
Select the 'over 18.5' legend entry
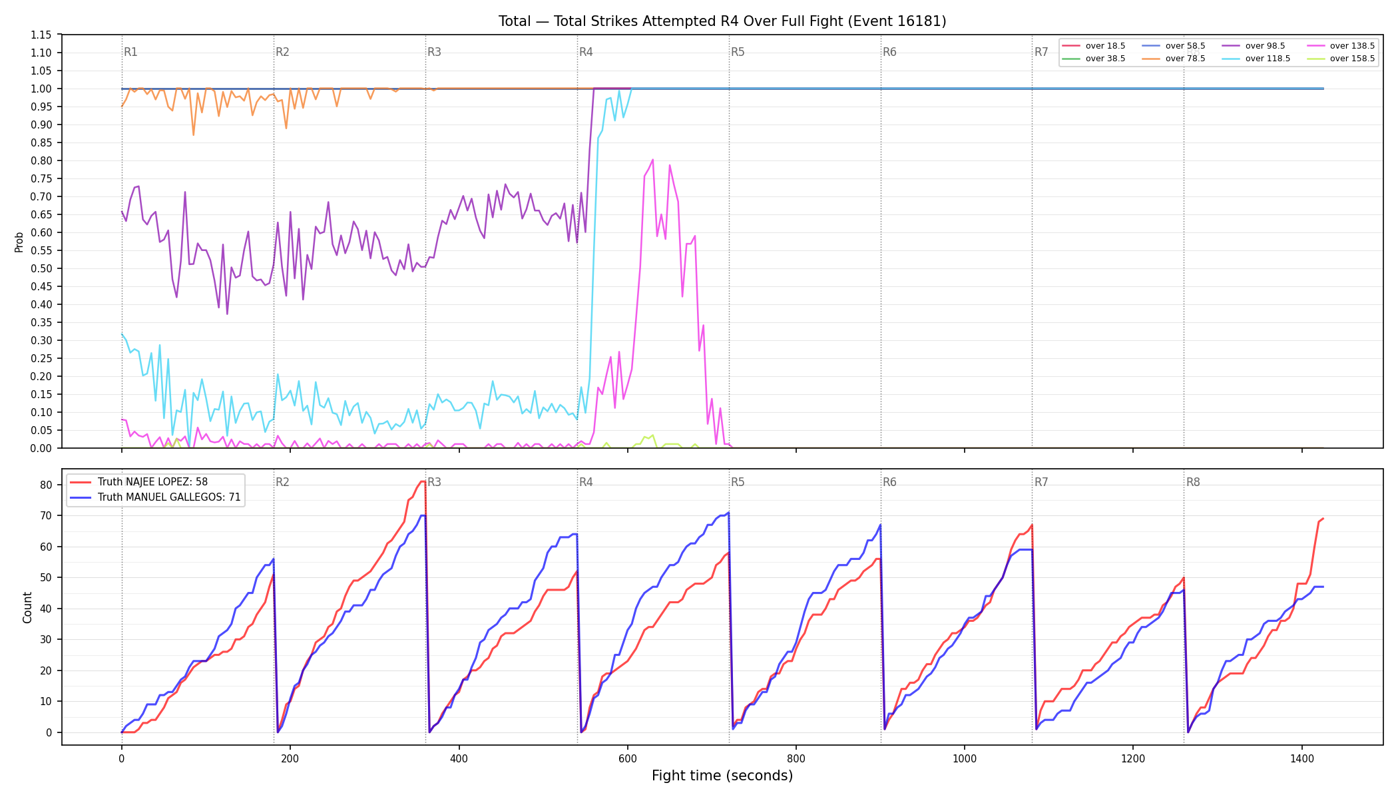point(1094,46)
